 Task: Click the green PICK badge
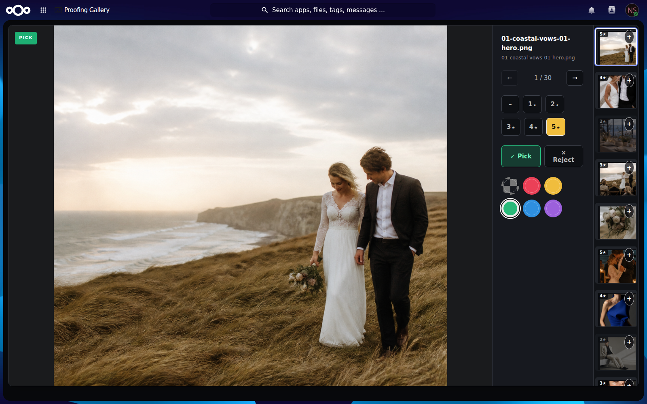click(26, 38)
